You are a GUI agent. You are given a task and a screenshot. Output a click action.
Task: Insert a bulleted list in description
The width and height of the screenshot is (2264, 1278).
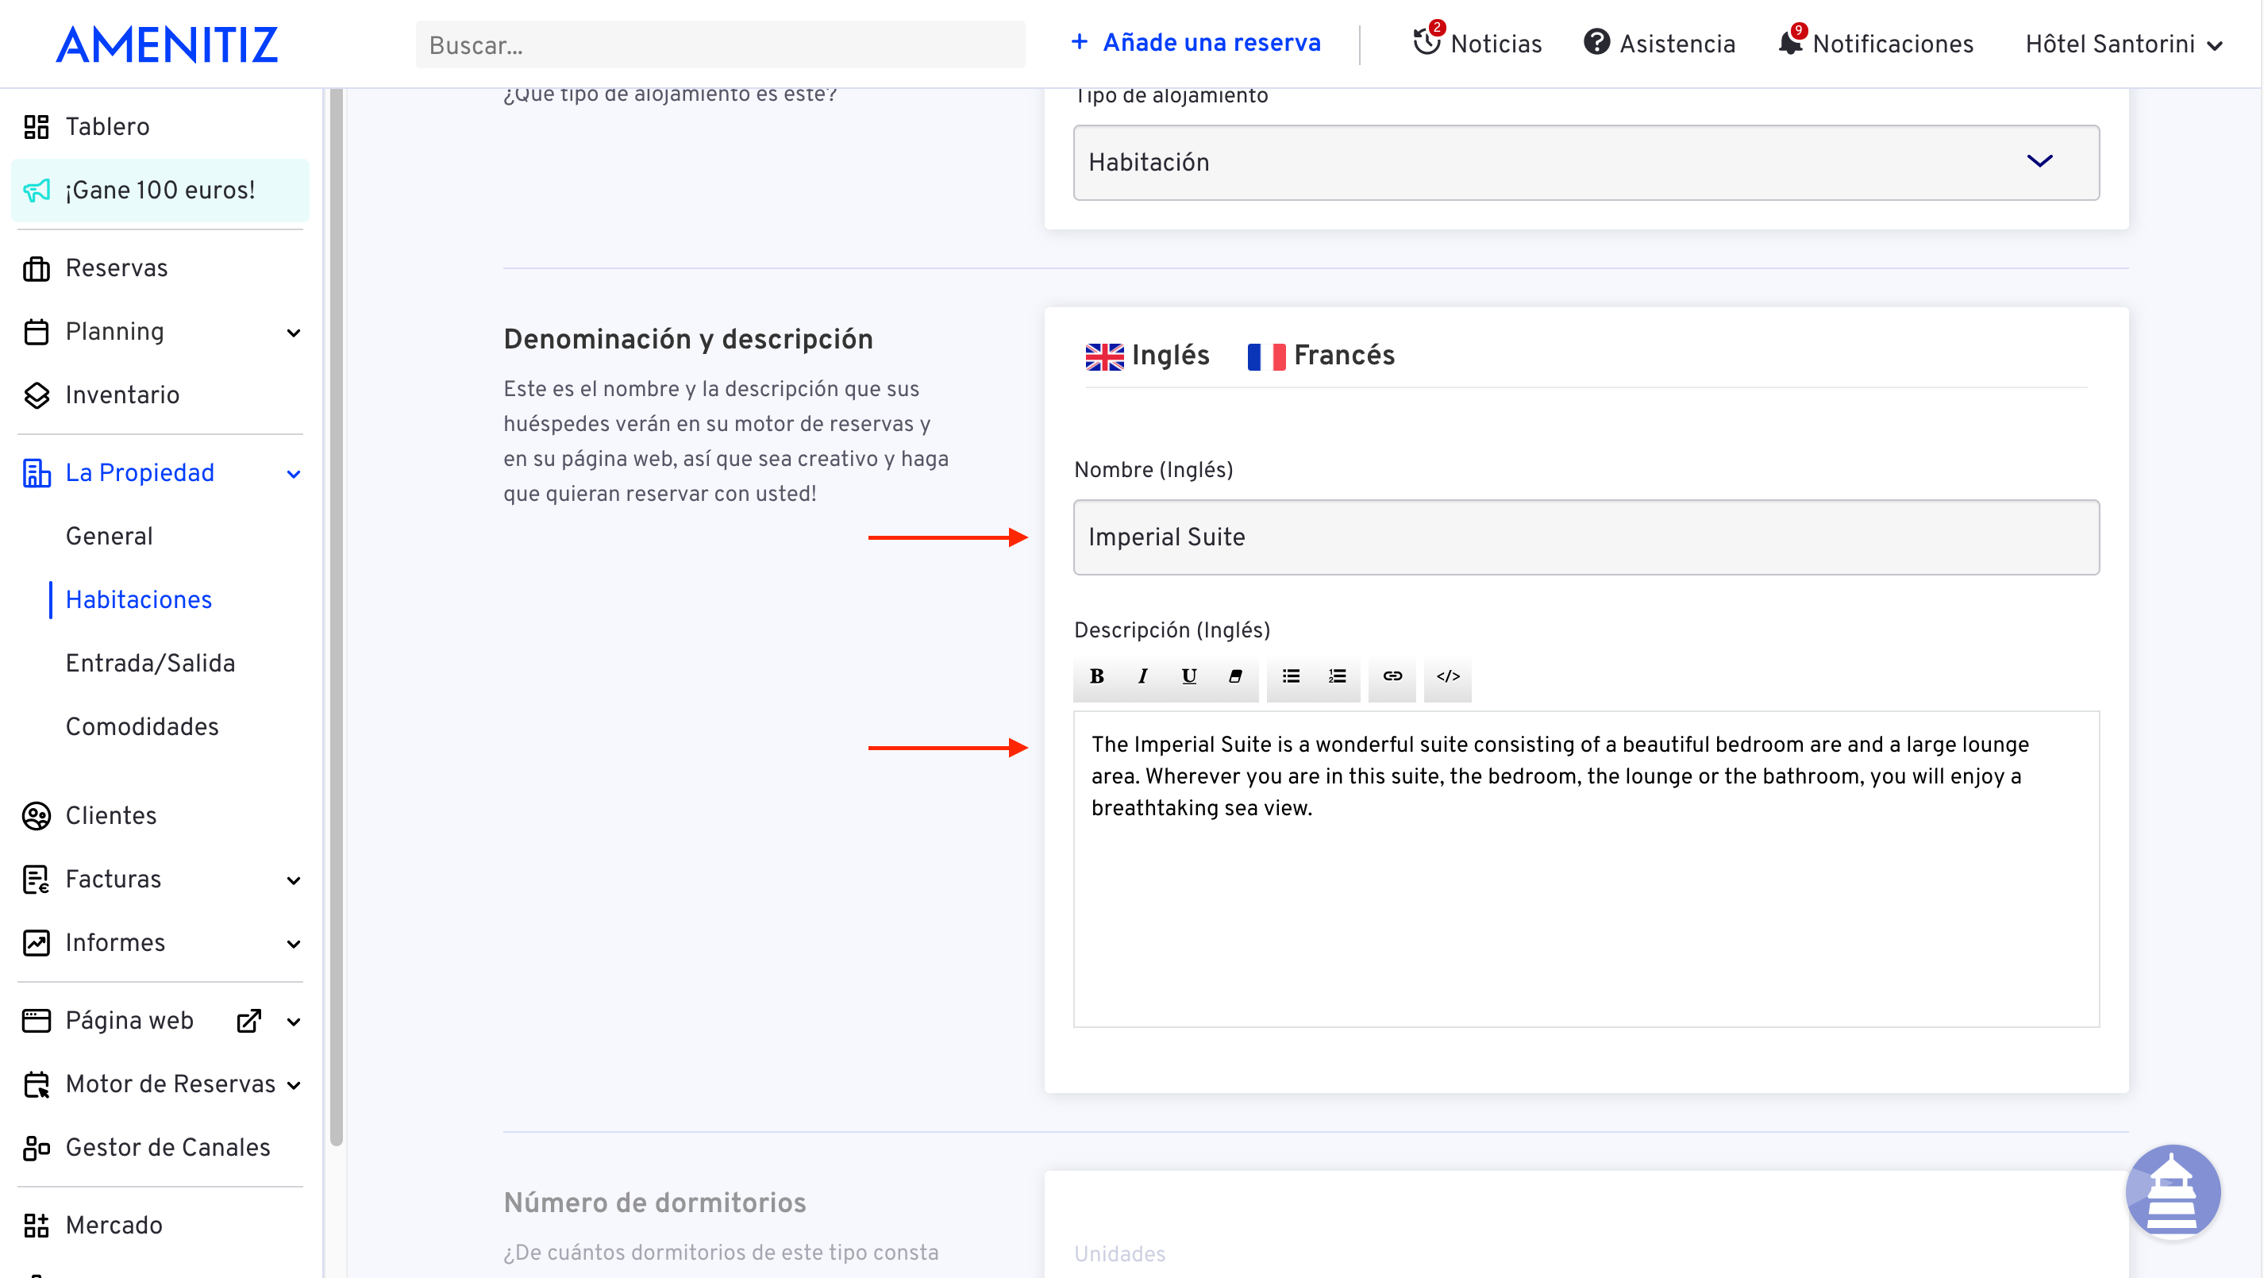pyautogui.click(x=1290, y=676)
